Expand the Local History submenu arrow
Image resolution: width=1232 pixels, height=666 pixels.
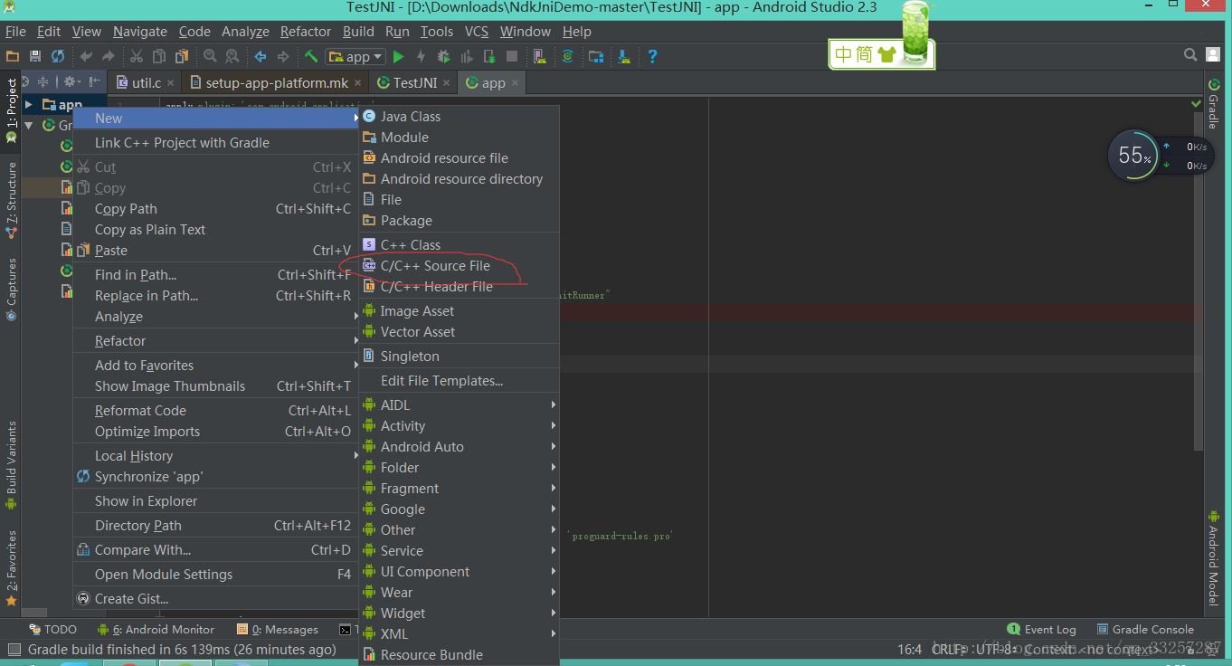click(356, 456)
